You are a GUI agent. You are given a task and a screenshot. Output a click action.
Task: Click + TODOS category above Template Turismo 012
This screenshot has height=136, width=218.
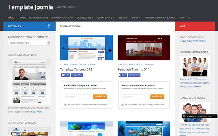64,64
